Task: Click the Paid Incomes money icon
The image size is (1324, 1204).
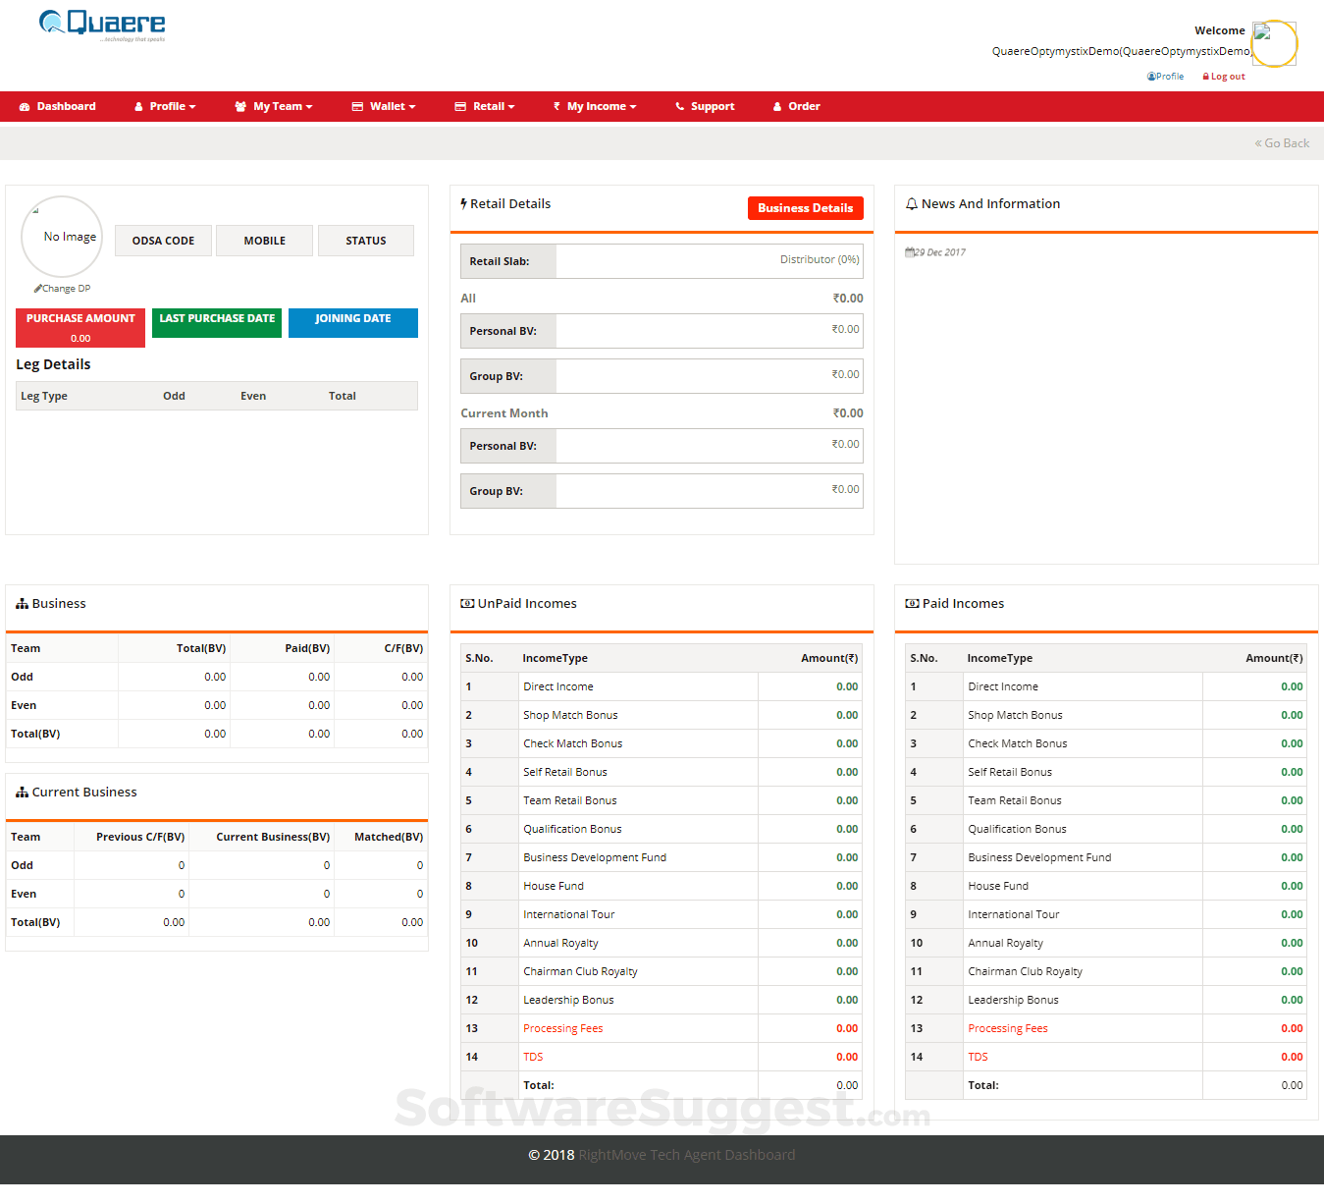Action: 912,604
